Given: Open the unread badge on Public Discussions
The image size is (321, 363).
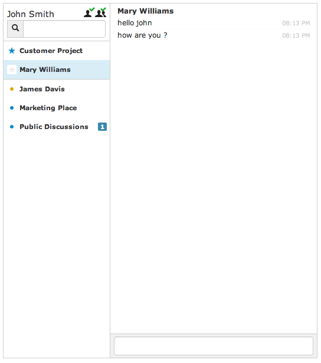Looking at the screenshot, I should pyautogui.click(x=102, y=127).
